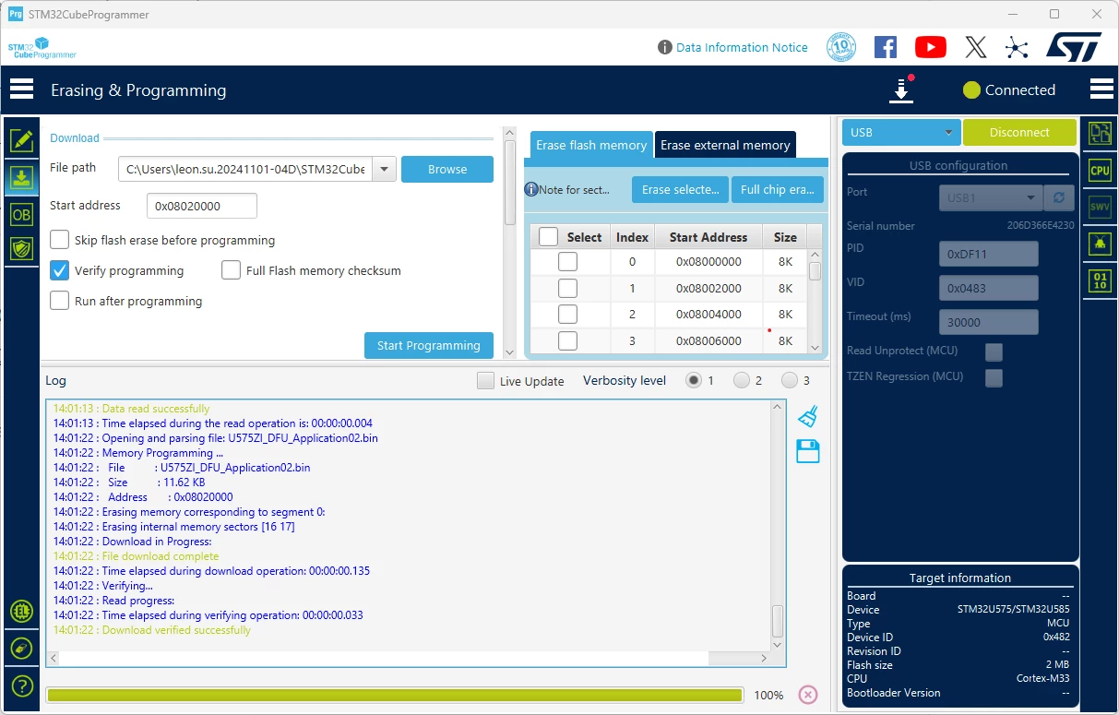
Task: Open the Facebook icon
Action: click(x=886, y=47)
